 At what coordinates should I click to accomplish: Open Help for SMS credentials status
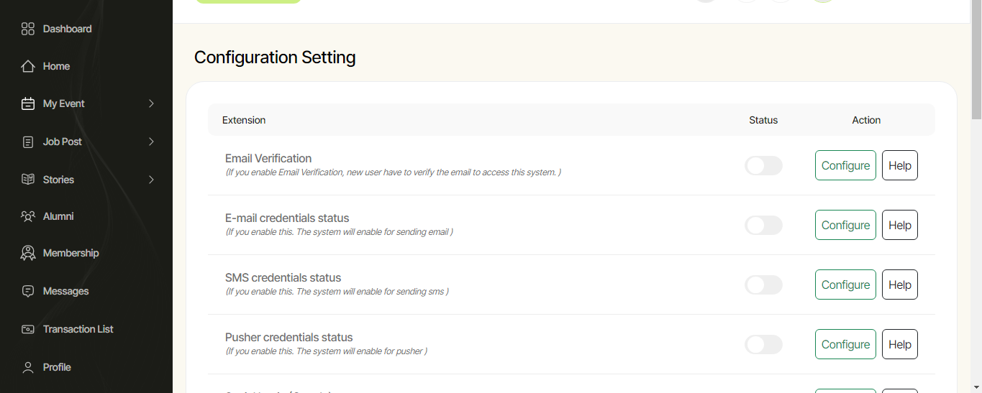pos(899,285)
